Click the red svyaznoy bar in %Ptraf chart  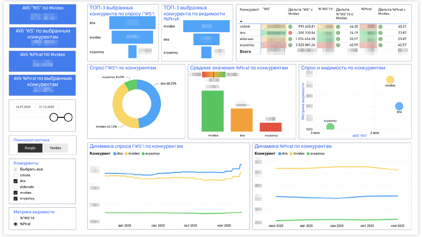click(x=271, y=127)
